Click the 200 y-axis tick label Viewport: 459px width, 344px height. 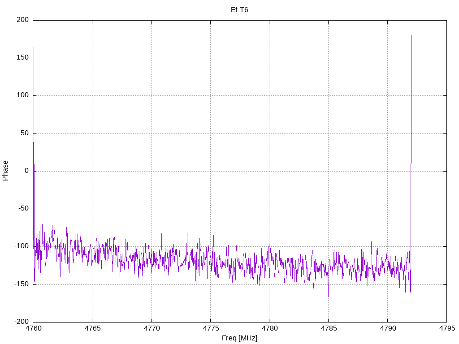pos(23,20)
